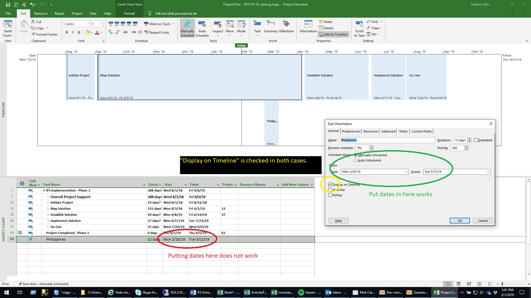This screenshot has width=531, height=298.
Task: Collapse IFS Implementation - Phase 1 task
Action: tap(44, 190)
